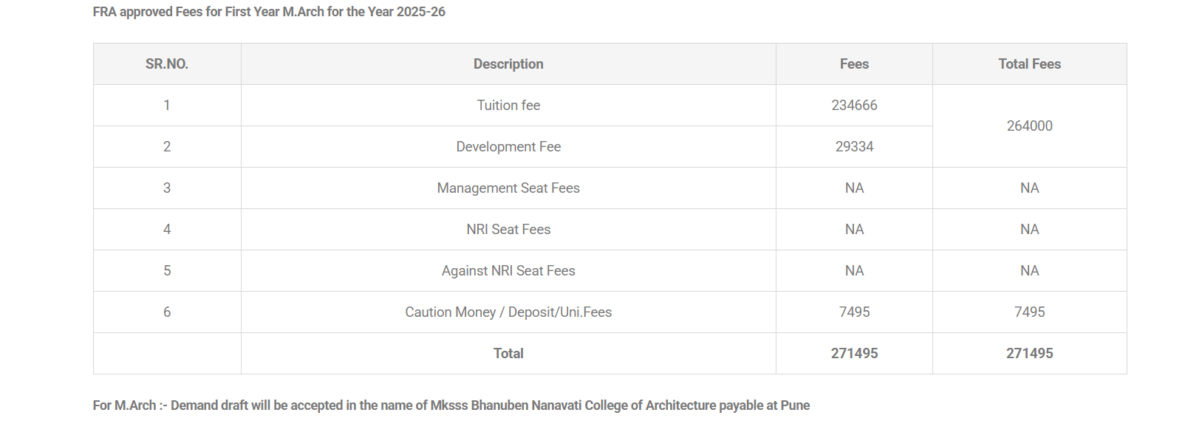1185x435 pixels.
Task: Click the M.Arch demand draft note text
Action: (451, 405)
